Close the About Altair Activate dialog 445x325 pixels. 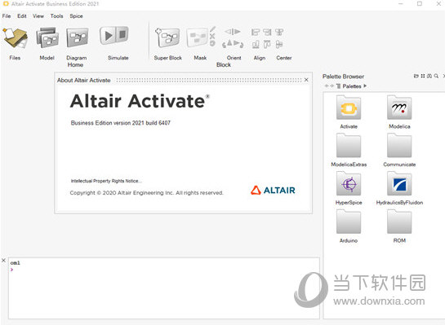[306, 80]
